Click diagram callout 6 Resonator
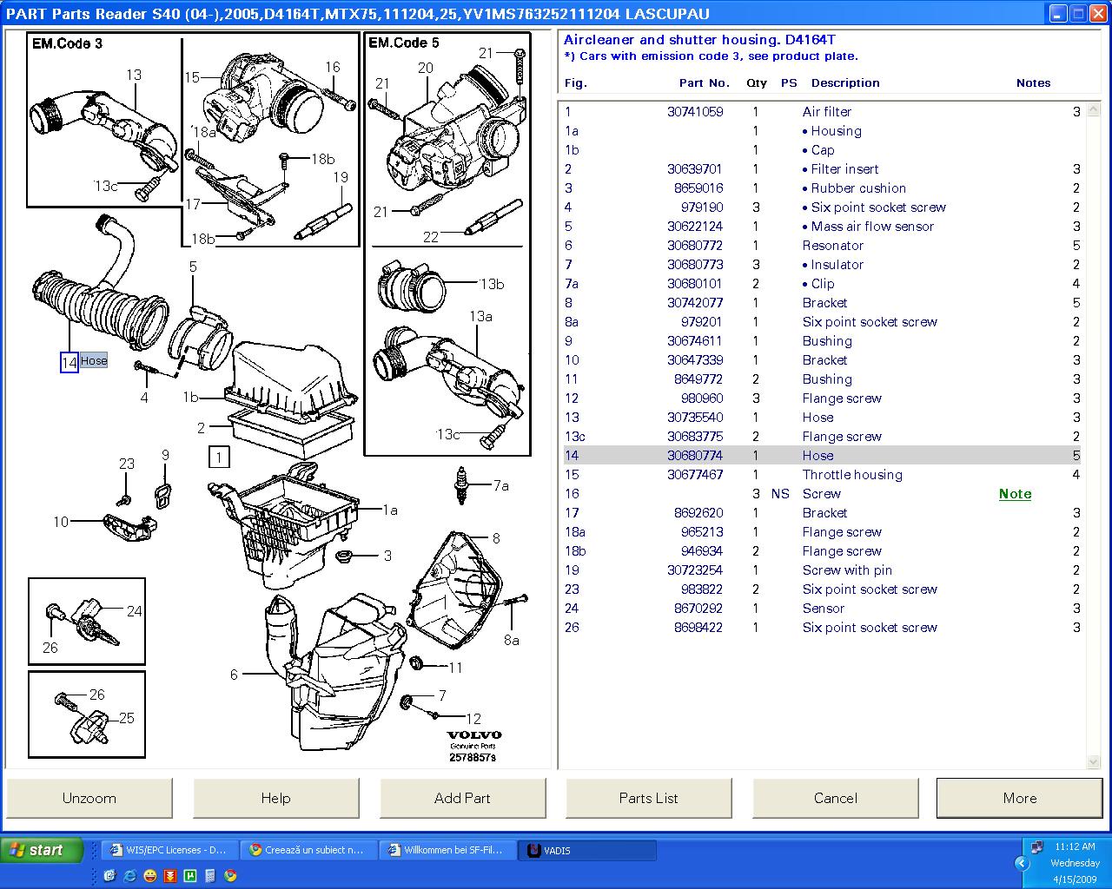The width and height of the screenshot is (1112, 889). (x=234, y=675)
